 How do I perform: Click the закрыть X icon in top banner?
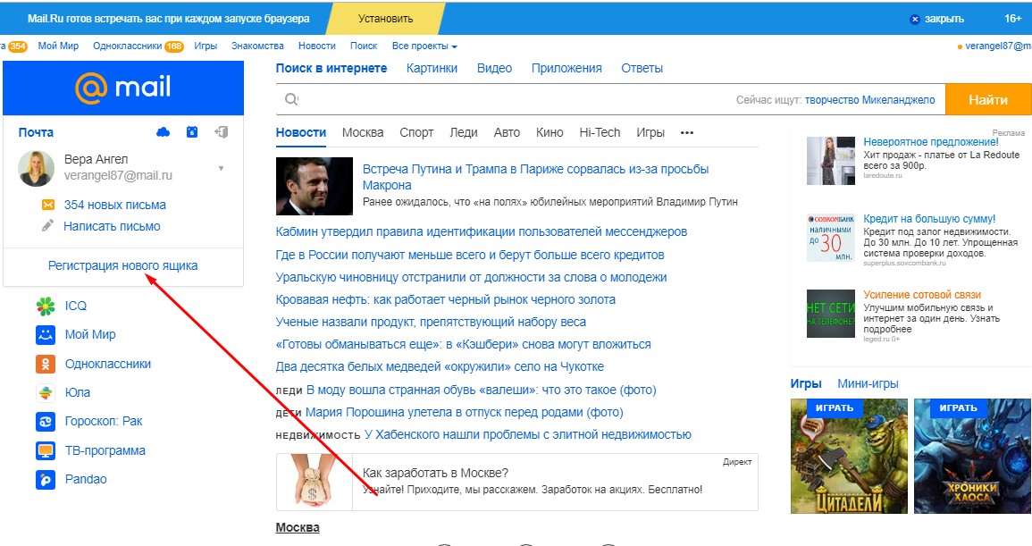click(914, 19)
